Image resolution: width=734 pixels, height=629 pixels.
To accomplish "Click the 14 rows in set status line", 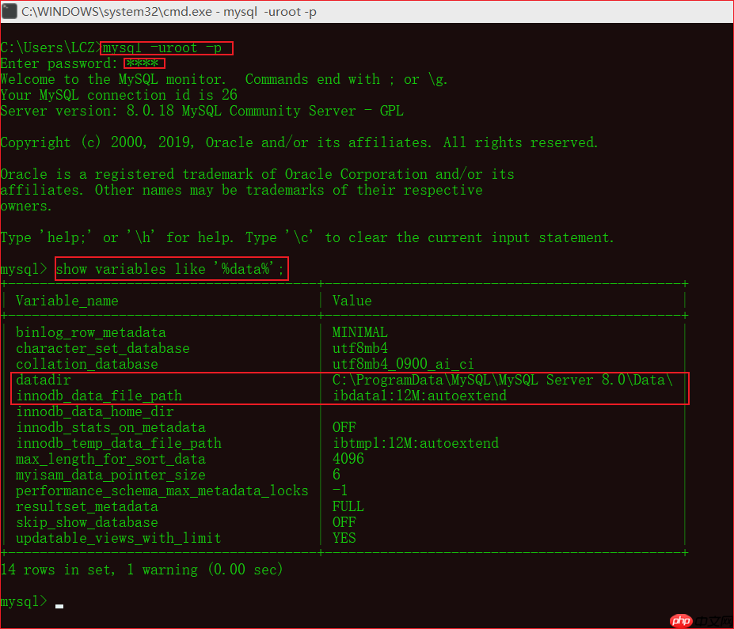I will coord(141,569).
